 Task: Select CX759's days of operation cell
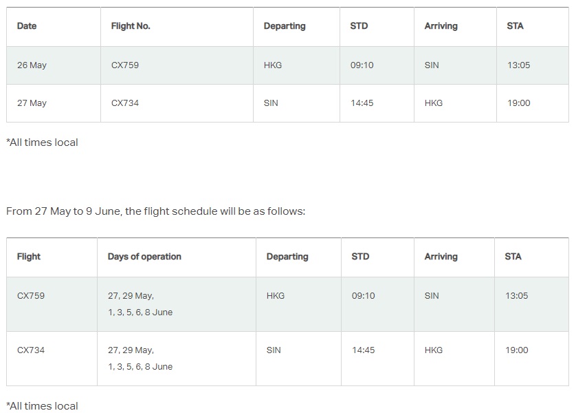coord(140,304)
